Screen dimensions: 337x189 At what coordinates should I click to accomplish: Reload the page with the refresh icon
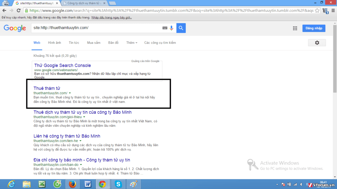coord(19,10)
